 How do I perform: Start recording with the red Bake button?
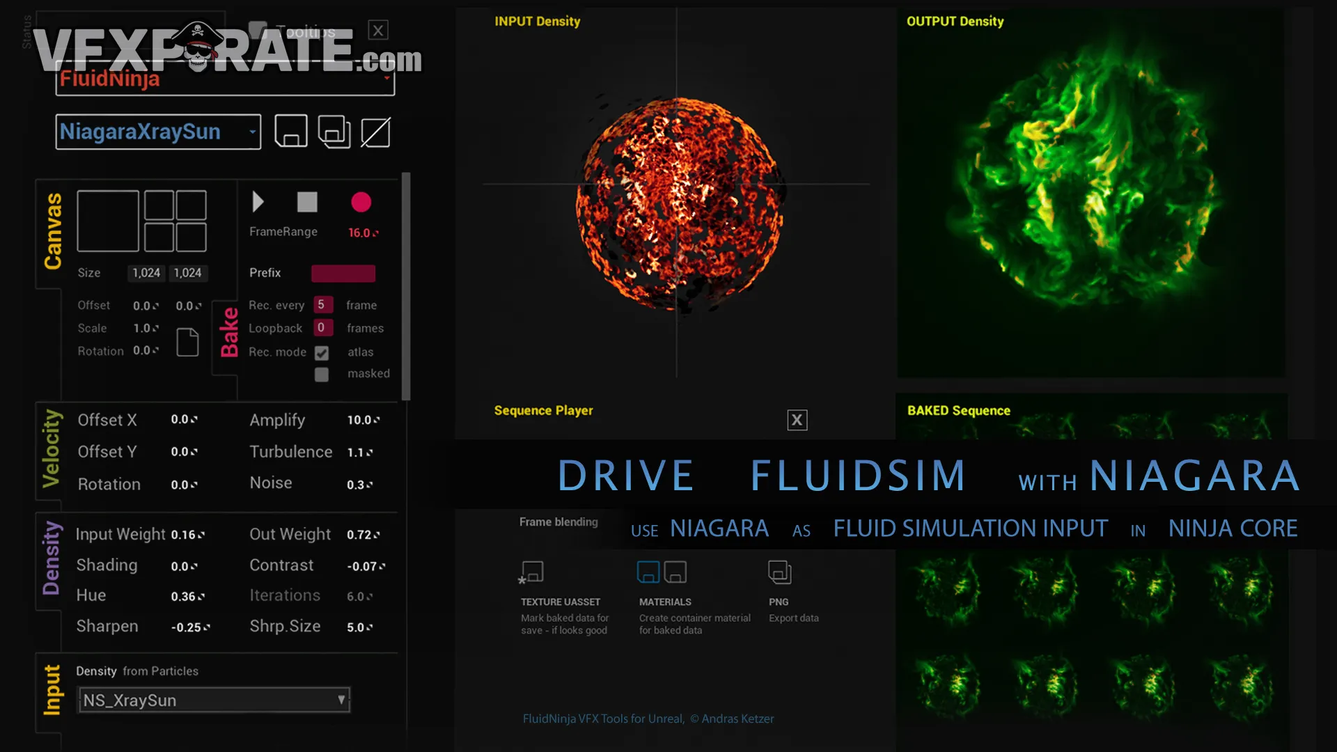pyautogui.click(x=361, y=202)
